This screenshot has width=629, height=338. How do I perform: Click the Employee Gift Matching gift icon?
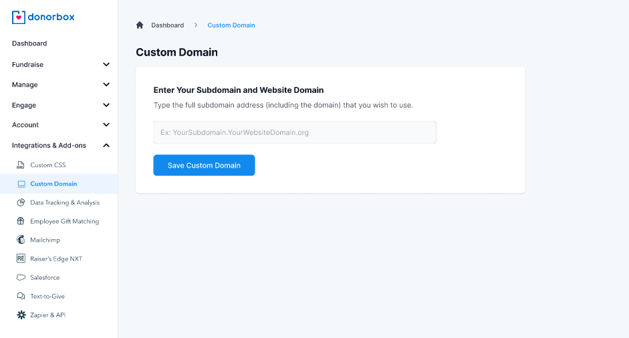21,221
